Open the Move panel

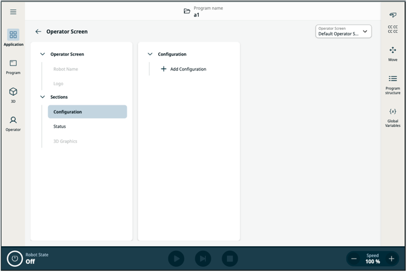pos(393,53)
